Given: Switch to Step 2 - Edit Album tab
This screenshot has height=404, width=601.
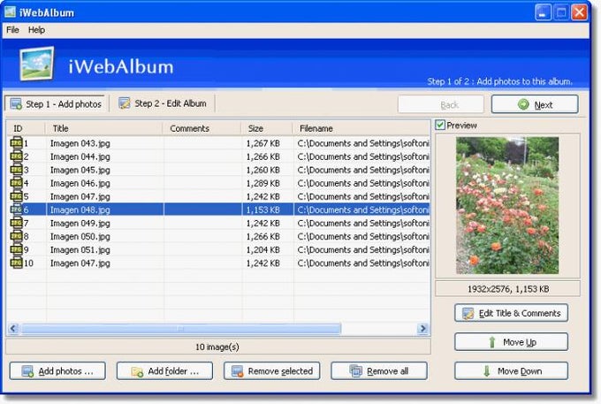Looking at the screenshot, I should coord(163,103).
